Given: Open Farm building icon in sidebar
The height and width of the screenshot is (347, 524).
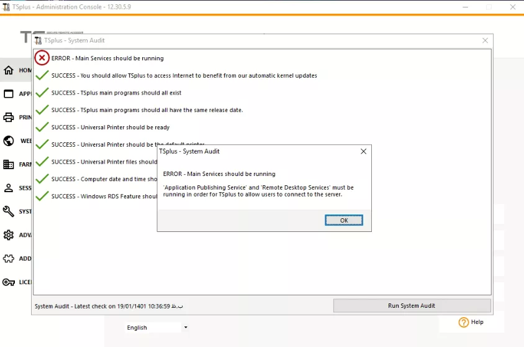Looking at the screenshot, I should click(8, 164).
